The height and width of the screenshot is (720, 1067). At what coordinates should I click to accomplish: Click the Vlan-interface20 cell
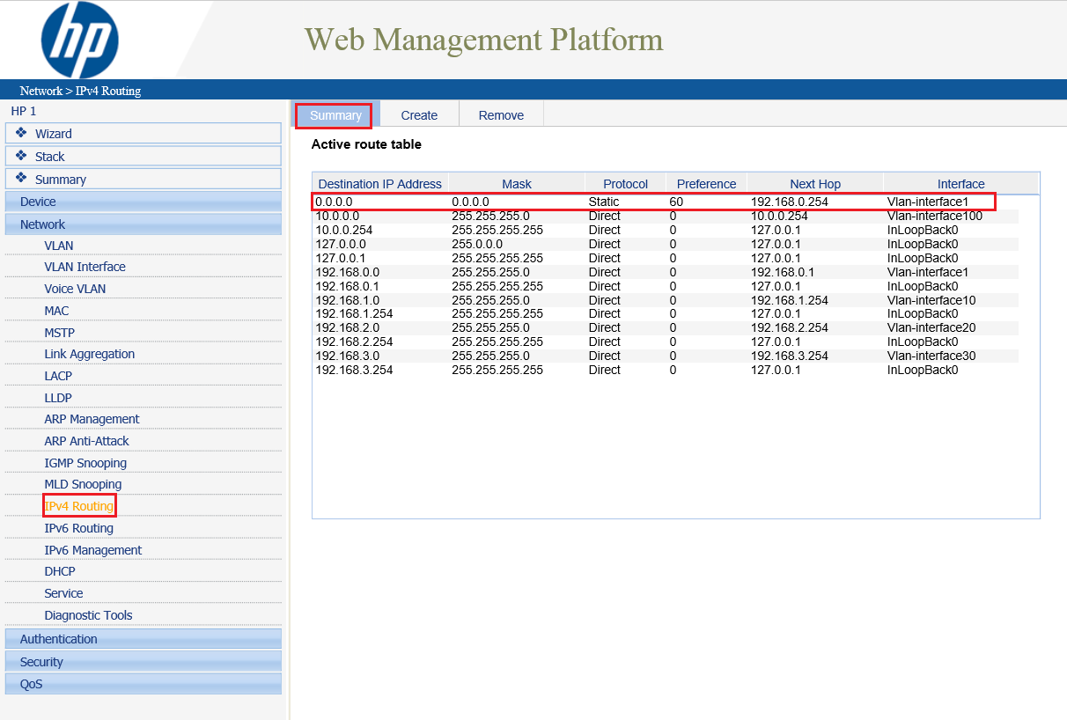pyautogui.click(x=931, y=327)
